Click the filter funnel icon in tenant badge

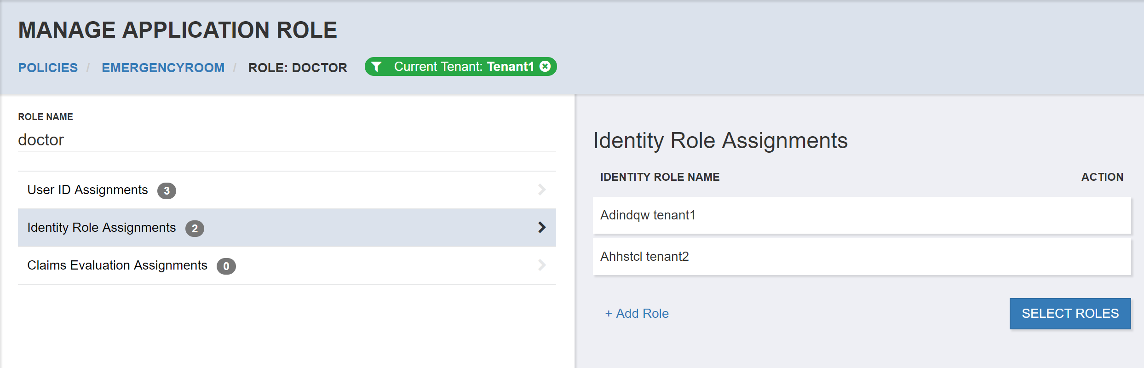[376, 67]
